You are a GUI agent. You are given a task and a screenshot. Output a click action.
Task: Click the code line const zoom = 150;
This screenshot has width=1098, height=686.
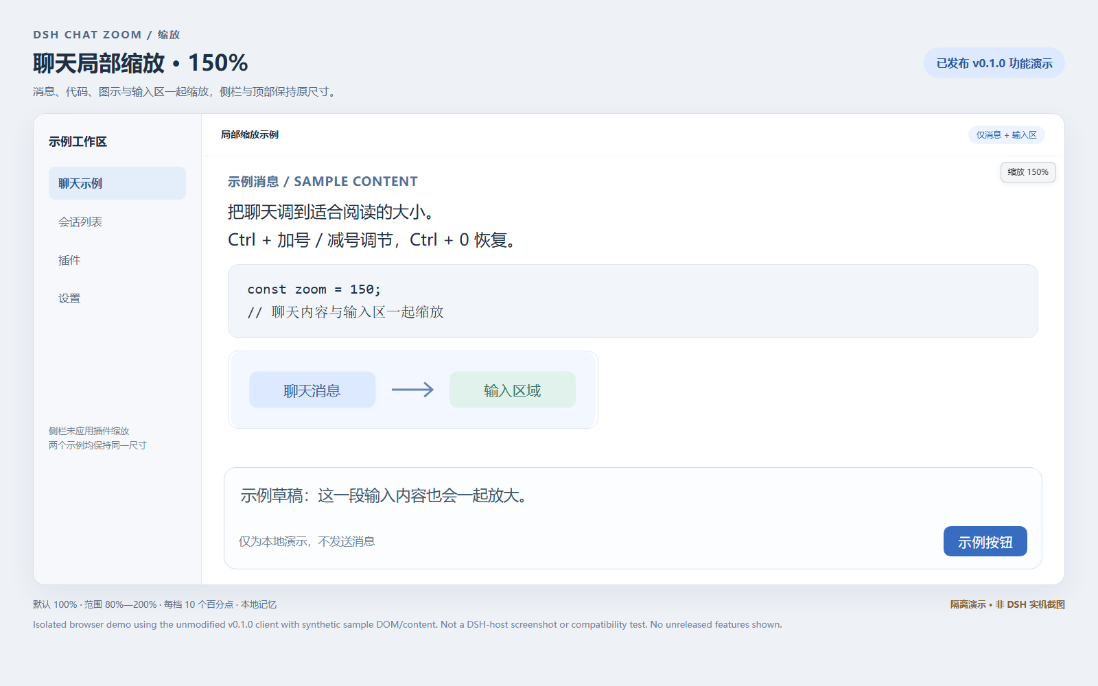[x=314, y=289]
